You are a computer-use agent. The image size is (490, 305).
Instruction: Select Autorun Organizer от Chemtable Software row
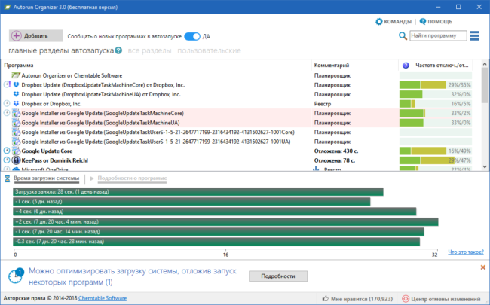pyautogui.click(x=237, y=75)
